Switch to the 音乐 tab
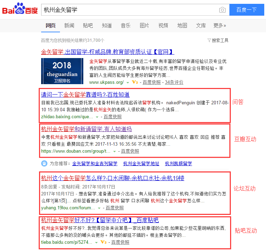266x250 pixels. tap(126, 25)
